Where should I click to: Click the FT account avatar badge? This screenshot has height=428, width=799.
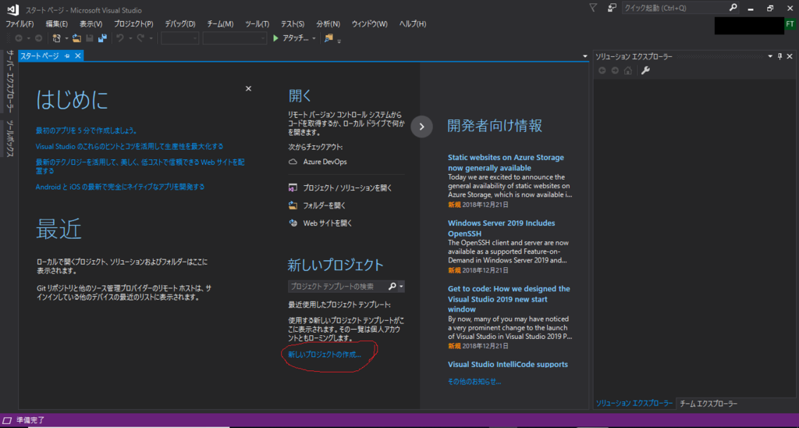click(x=790, y=24)
